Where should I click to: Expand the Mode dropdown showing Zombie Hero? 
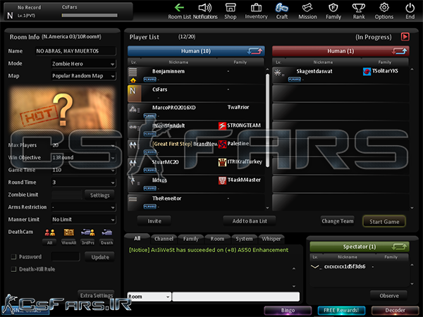tap(82, 63)
